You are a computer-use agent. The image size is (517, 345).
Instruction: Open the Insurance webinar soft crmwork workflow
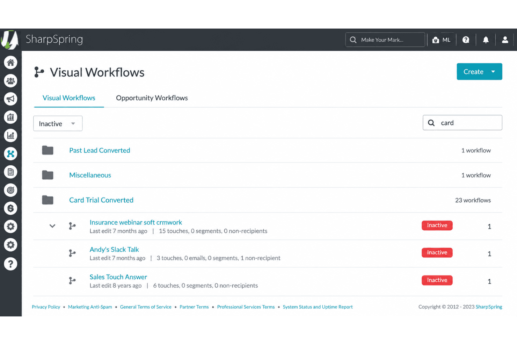(x=136, y=222)
